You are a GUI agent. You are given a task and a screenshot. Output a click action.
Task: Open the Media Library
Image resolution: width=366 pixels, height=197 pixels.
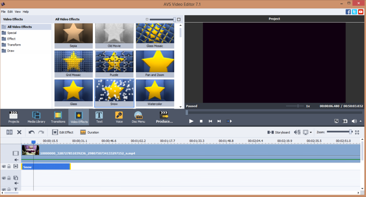click(36, 117)
